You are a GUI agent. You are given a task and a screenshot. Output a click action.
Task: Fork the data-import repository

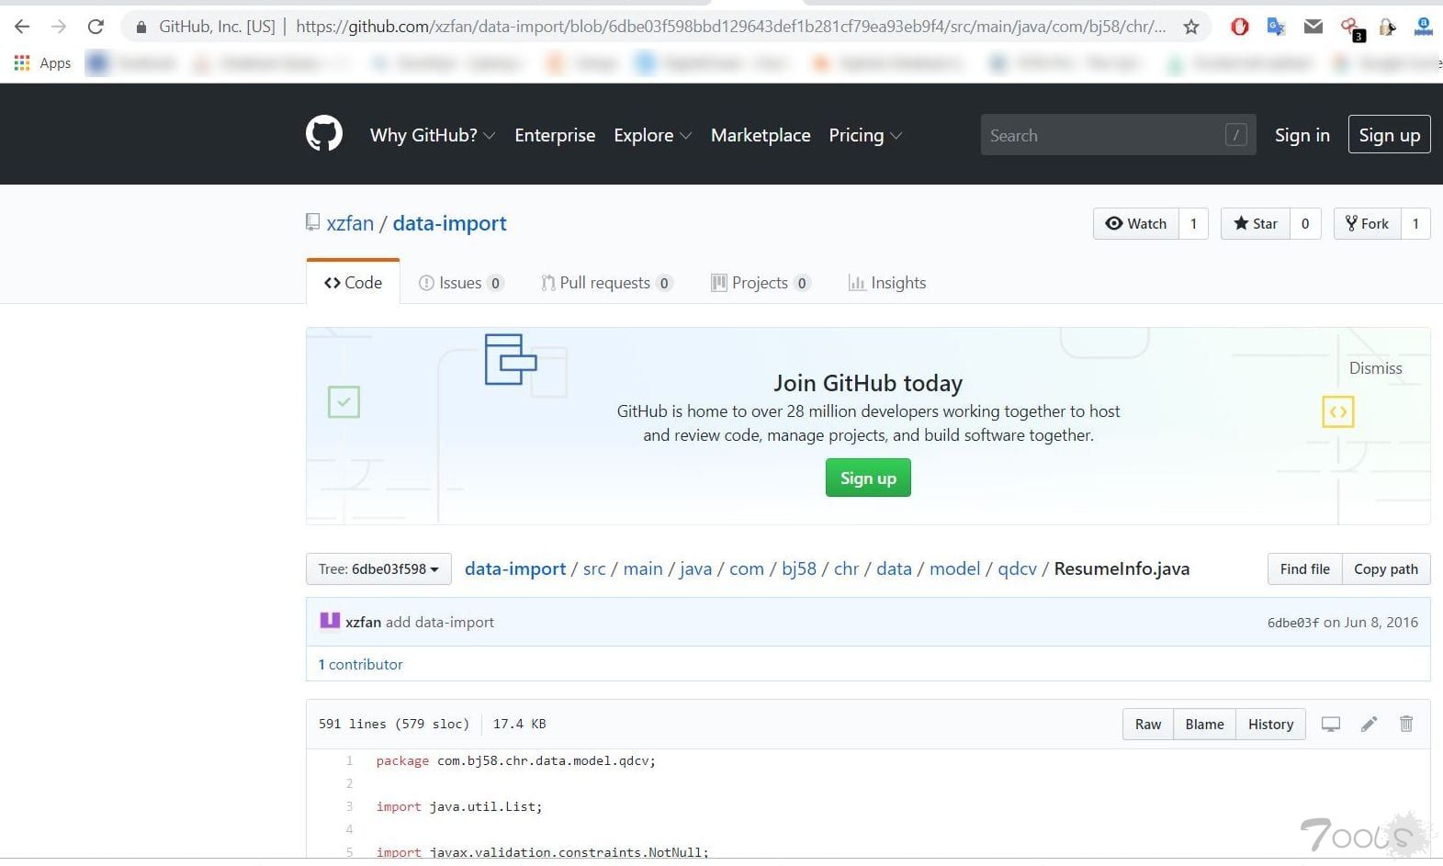pos(1368,223)
